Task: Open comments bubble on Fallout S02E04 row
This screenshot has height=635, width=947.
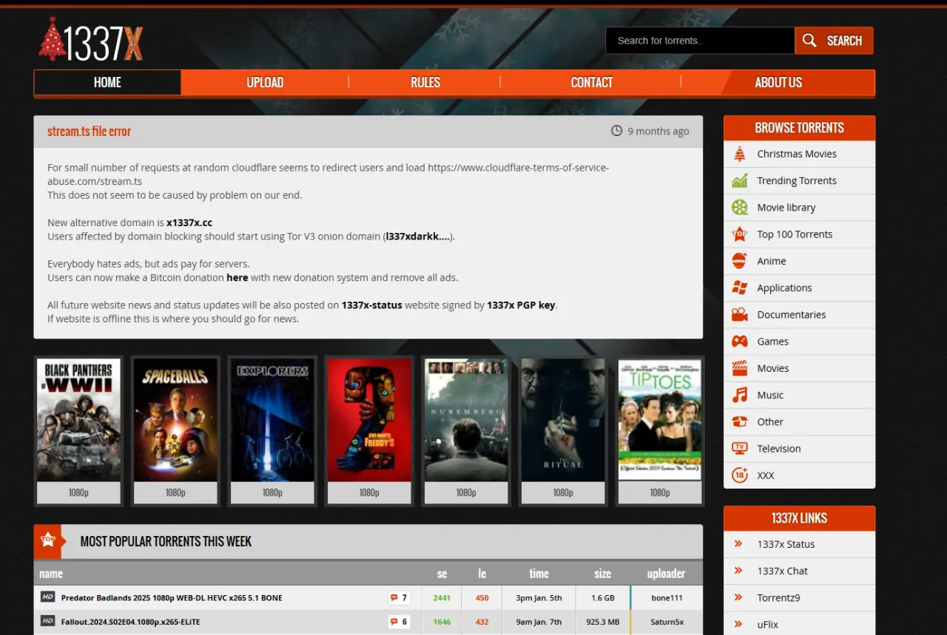Action: 399,622
